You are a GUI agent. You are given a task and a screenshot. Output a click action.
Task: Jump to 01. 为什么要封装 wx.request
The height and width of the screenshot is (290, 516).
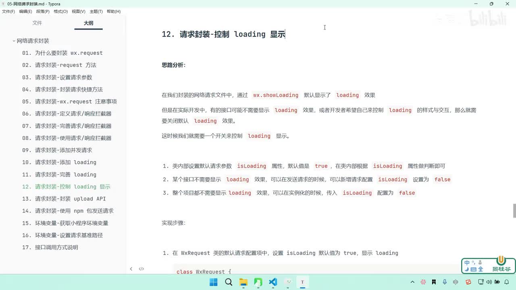coord(62,53)
